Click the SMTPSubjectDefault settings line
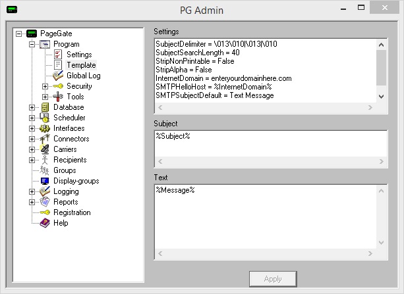The image size is (404, 294). [x=215, y=95]
